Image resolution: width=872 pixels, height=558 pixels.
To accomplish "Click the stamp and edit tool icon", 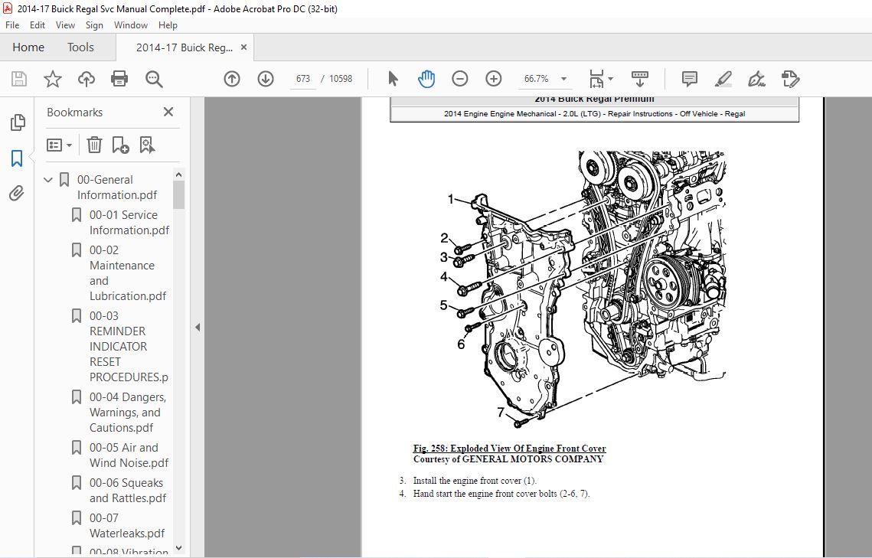I will pos(790,79).
